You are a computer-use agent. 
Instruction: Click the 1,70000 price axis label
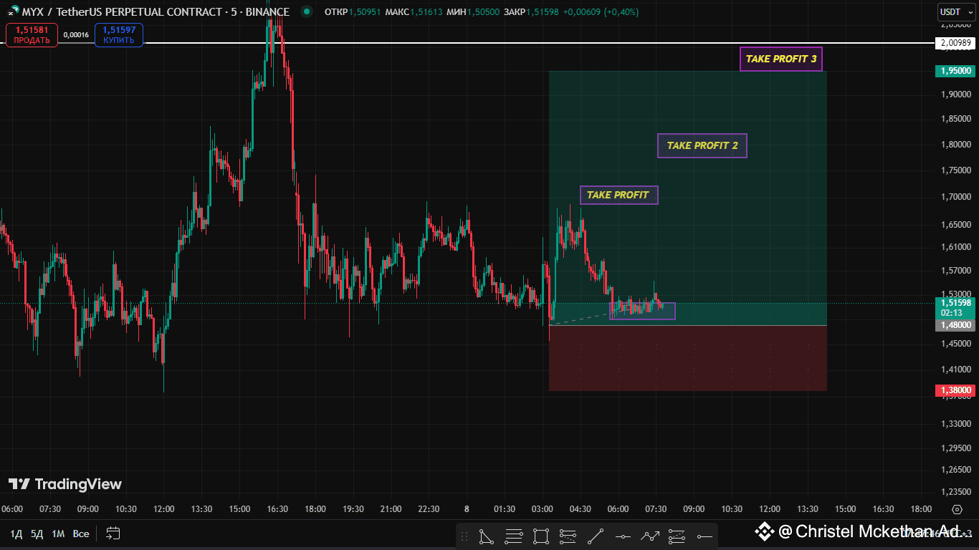[956, 196]
